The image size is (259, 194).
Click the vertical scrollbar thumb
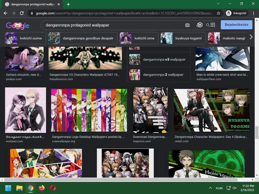pyautogui.click(x=257, y=132)
